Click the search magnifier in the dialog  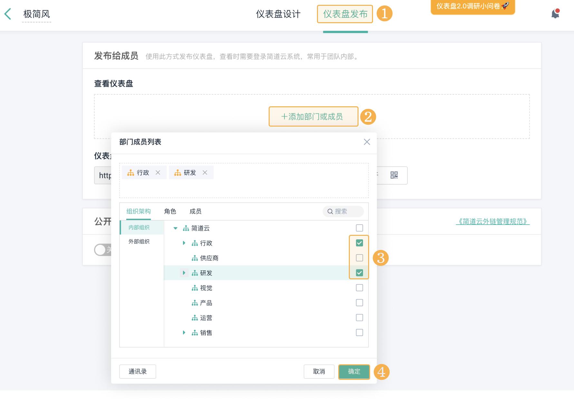tap(330, 211)
